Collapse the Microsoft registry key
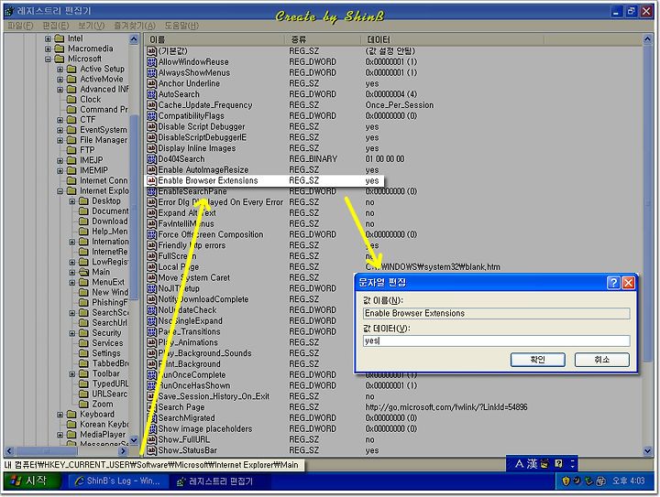 coord(48,59)
